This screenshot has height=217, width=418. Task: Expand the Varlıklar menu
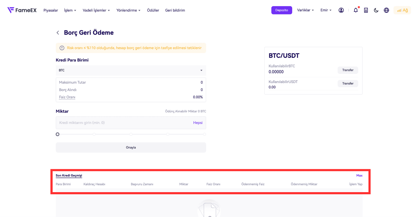(x=305, y=10)
